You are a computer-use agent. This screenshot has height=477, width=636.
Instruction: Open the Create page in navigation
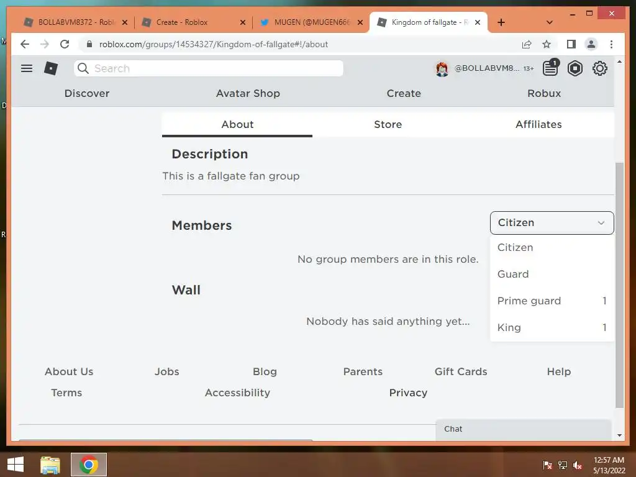point(404,93)
